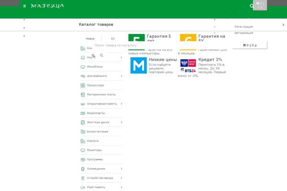Expand the Оперативная память submenu arrow

coord(121,104)
